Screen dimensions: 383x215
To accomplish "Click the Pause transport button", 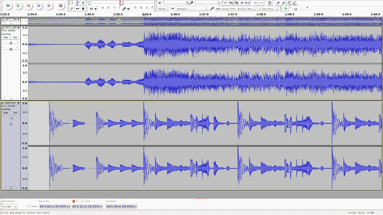I will (x=8, y=6).
